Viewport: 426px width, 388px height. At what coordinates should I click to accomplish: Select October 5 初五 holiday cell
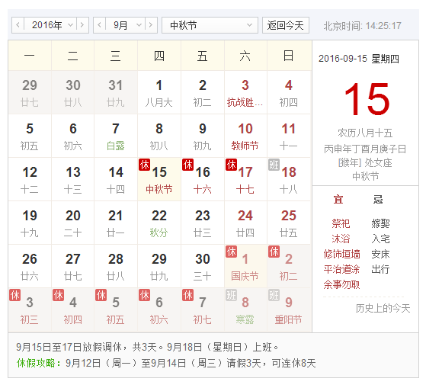[x=116, y=309]
